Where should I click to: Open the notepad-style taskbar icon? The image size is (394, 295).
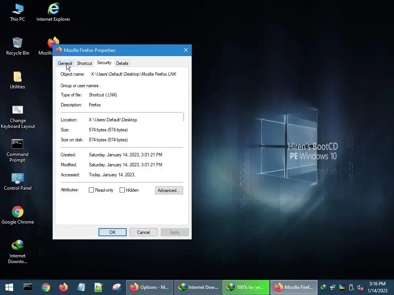[x=81, y=287]
